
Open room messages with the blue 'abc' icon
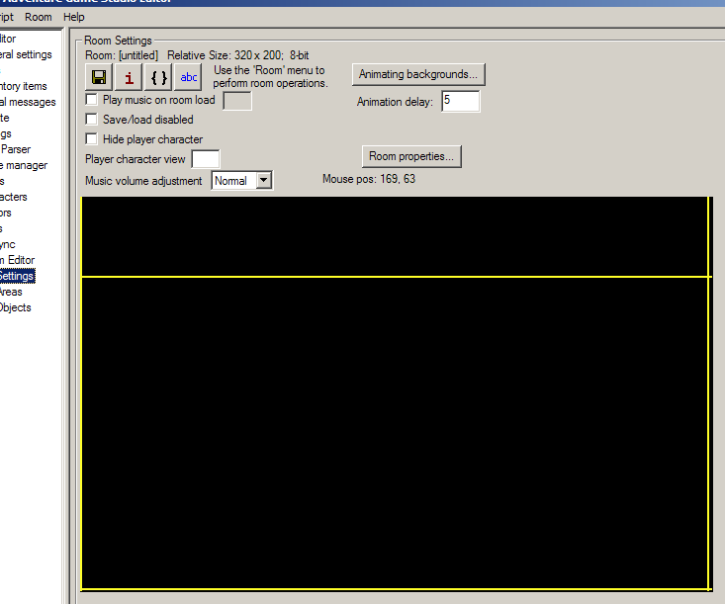click(x=188, y=77)
